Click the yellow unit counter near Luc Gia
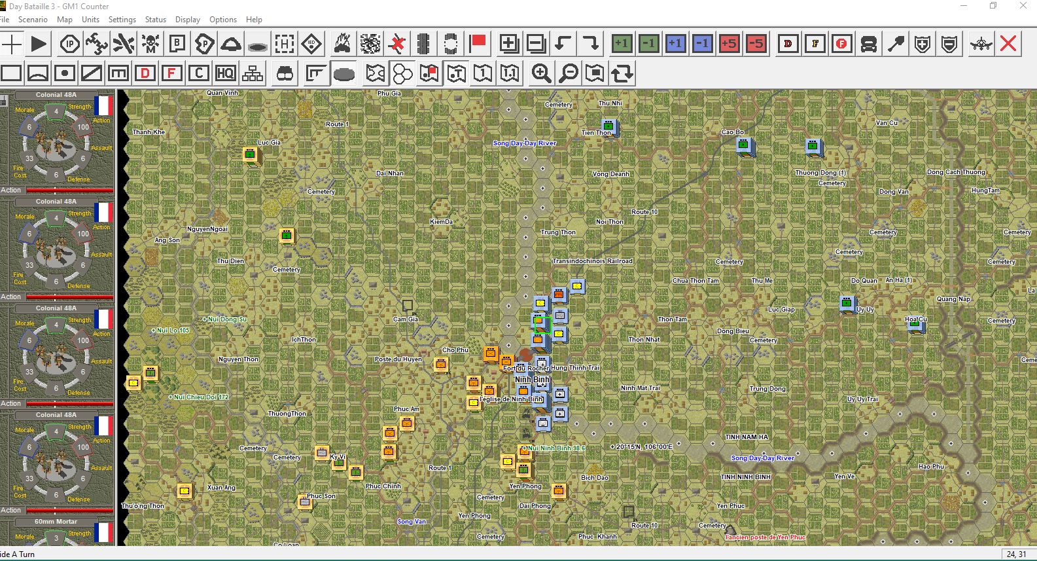Viewport: 1037px width, 561px height. tap(250, 154)
